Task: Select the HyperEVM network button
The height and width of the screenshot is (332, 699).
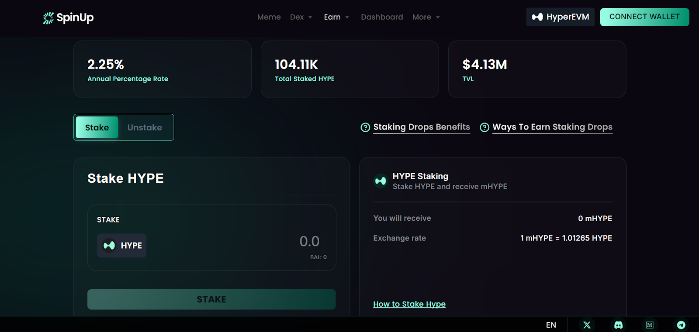Action: [560, 17]
